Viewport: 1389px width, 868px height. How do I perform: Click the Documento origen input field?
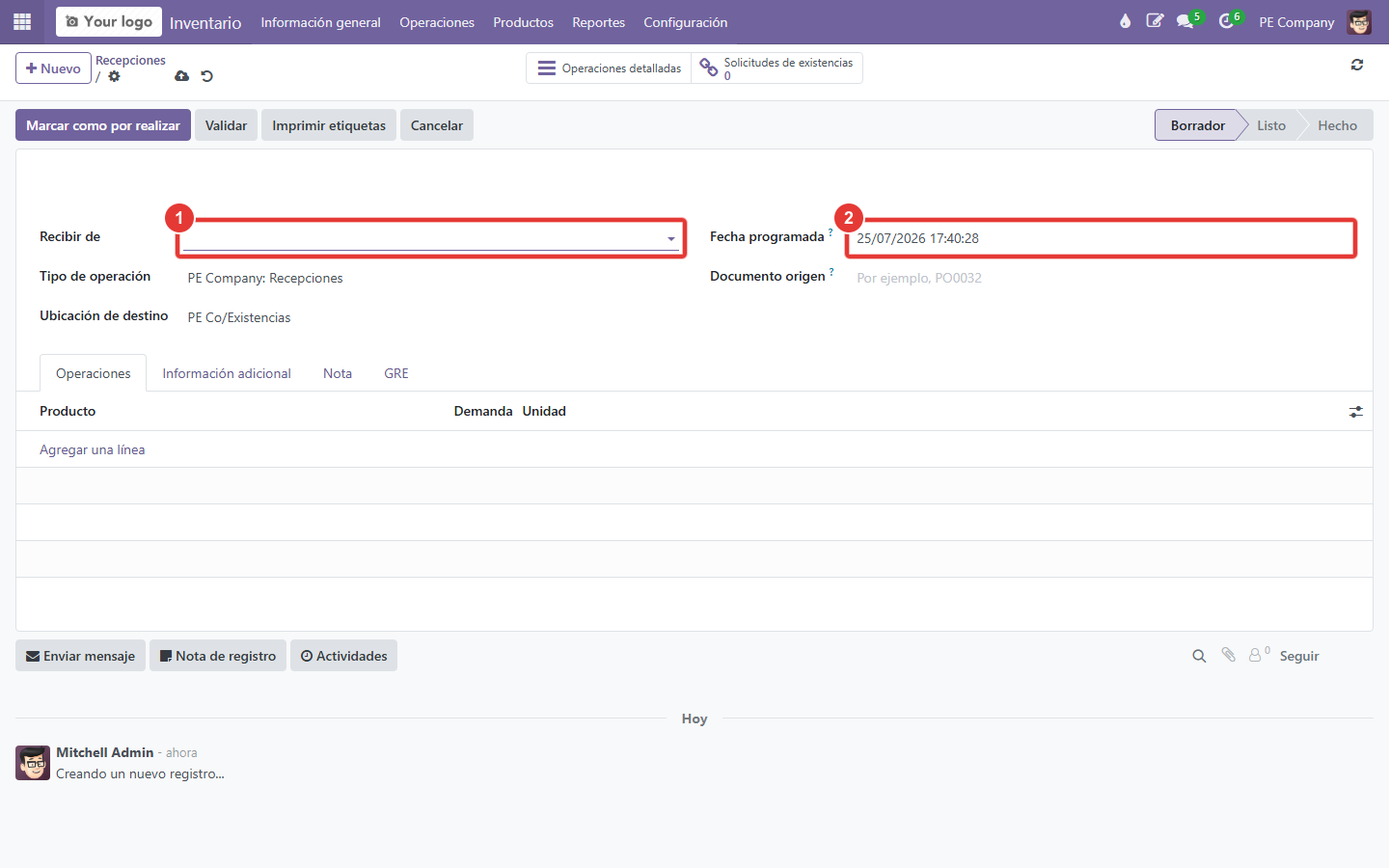point(1104,278)
